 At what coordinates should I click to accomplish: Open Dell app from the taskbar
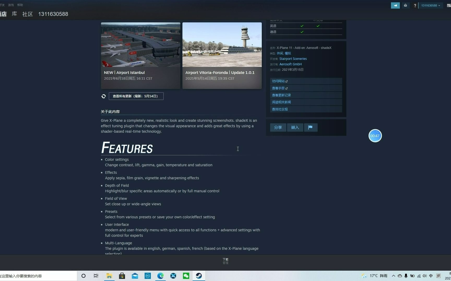click(148, 276)
